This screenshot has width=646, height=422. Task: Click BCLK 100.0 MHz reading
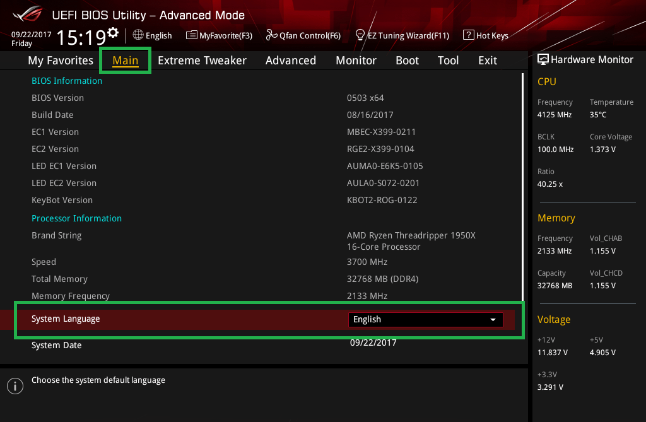pos(555,149)
